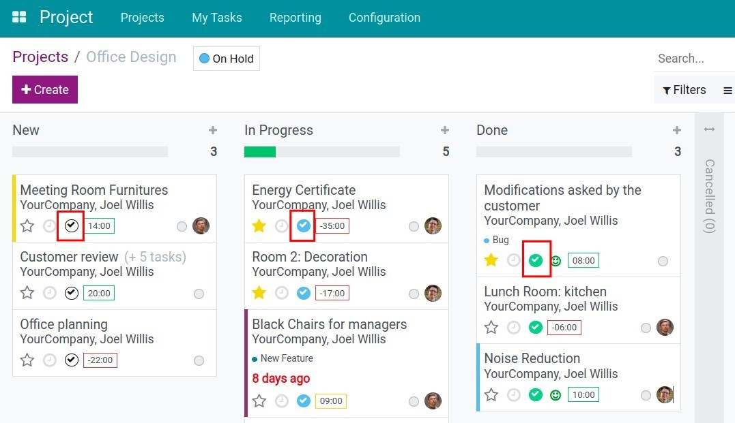The image size is (735, 423).
Task: Click Joel Willis avatar on Black Chairs task
Action: (x=433, y=401)
